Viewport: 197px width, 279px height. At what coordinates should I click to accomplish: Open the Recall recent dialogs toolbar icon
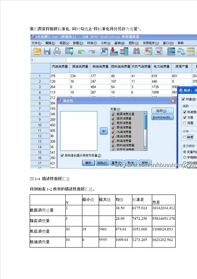69,51
